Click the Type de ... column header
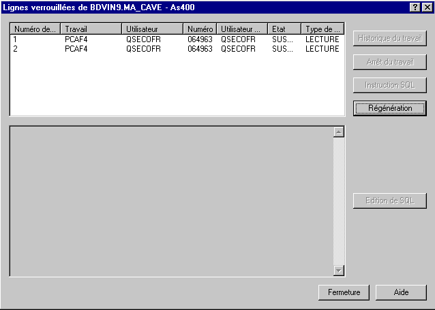The image size is (435, 310). point(322,29)
